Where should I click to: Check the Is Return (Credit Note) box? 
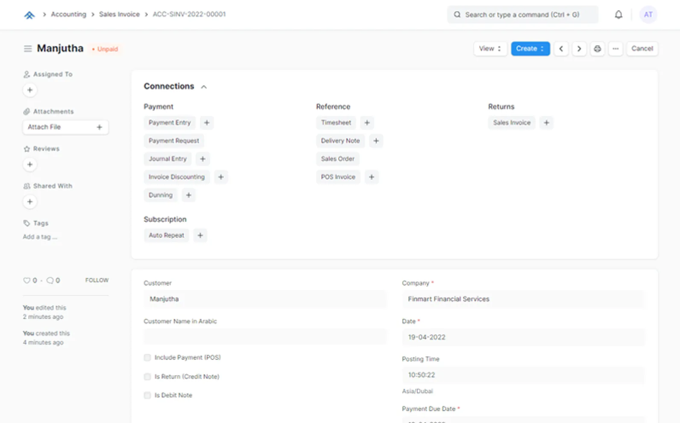[x=147, y=377]
